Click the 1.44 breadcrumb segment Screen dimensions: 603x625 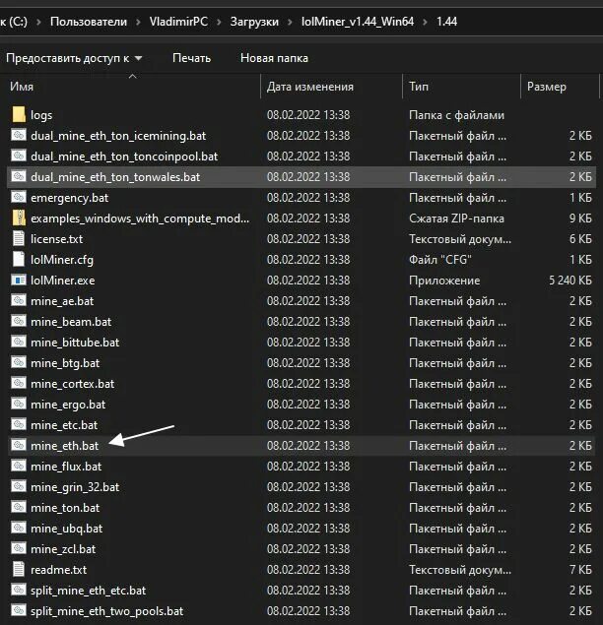pyautogui.click(x=446, y=22)
